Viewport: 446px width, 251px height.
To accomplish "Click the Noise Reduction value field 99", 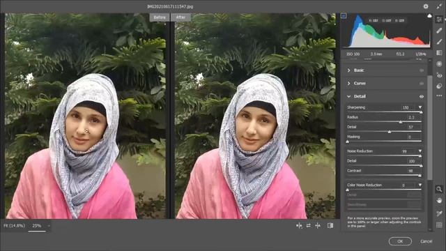I will pos(408,151).
